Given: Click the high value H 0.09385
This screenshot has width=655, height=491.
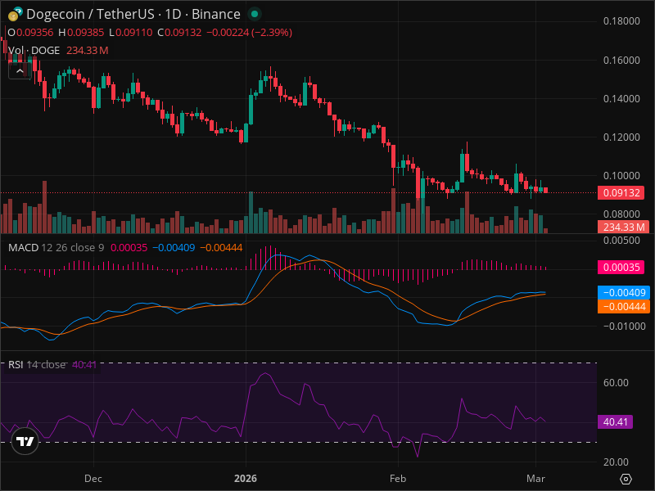Looking at the screenshot, I should pos(81,33).
